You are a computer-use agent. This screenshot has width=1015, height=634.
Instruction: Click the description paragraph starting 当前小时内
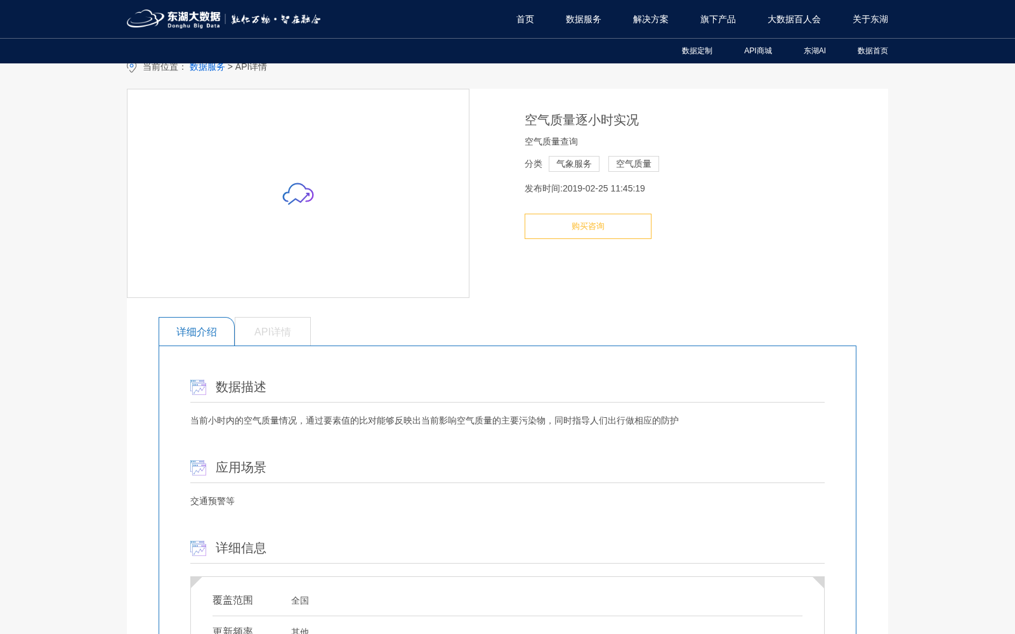(435, 420)
